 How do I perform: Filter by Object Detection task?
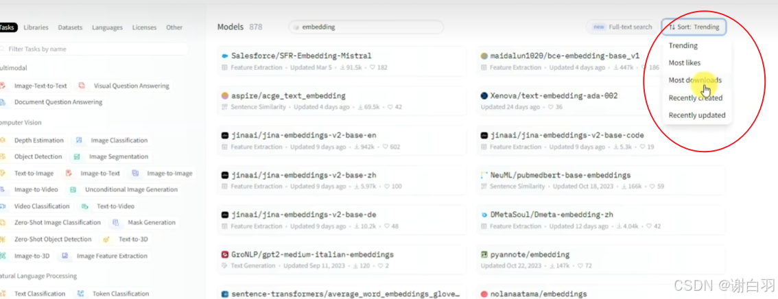point(32,156)
